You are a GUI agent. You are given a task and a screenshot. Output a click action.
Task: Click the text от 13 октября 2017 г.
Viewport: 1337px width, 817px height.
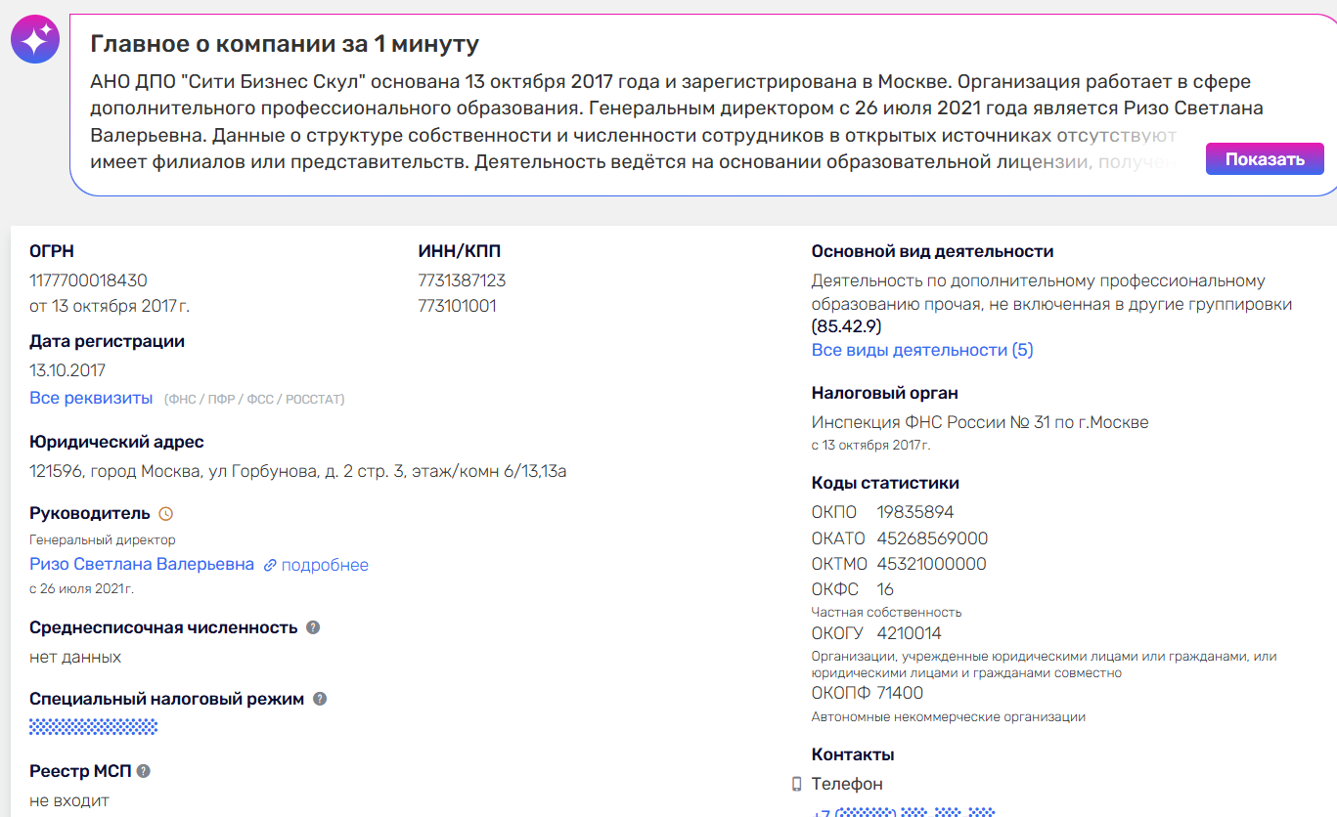coord(110,306)
